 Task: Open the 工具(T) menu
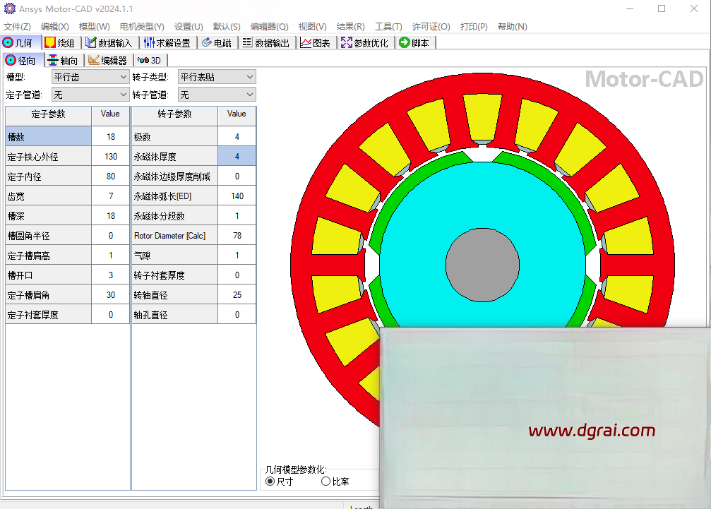388,26
